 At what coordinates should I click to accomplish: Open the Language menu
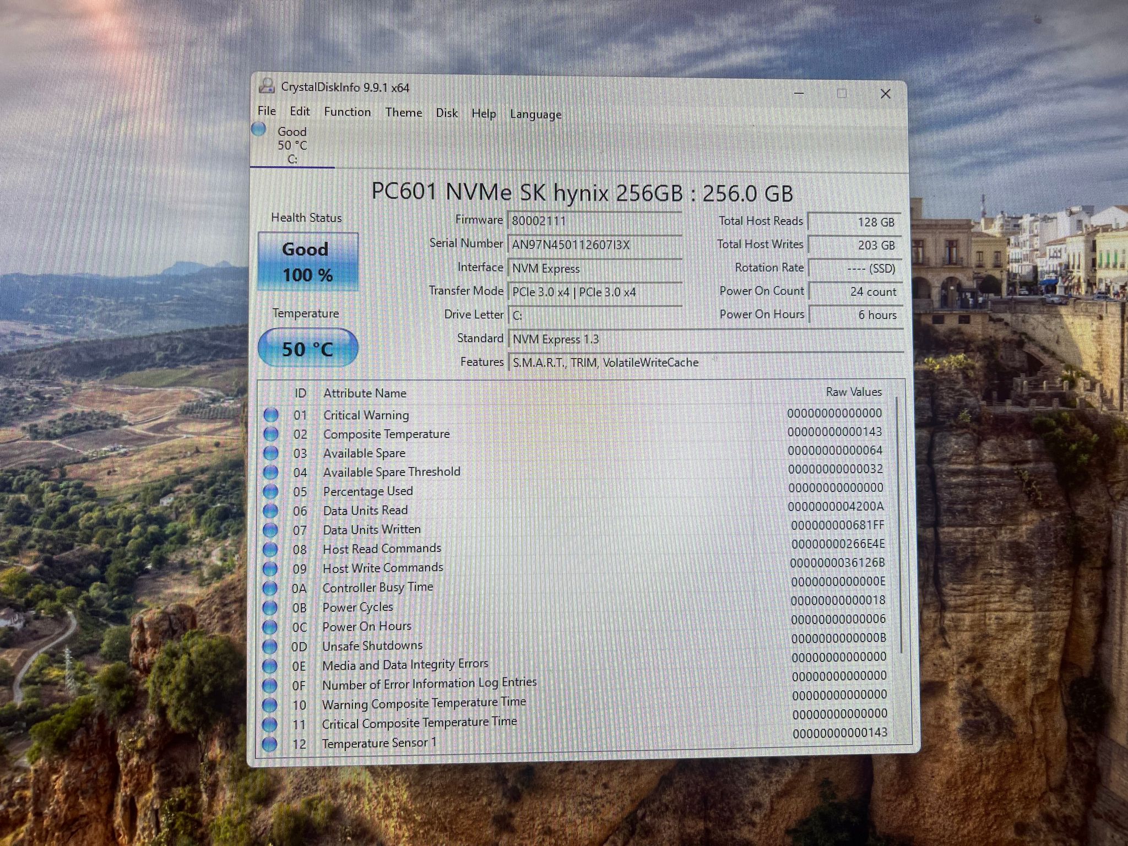pos(535,115)
